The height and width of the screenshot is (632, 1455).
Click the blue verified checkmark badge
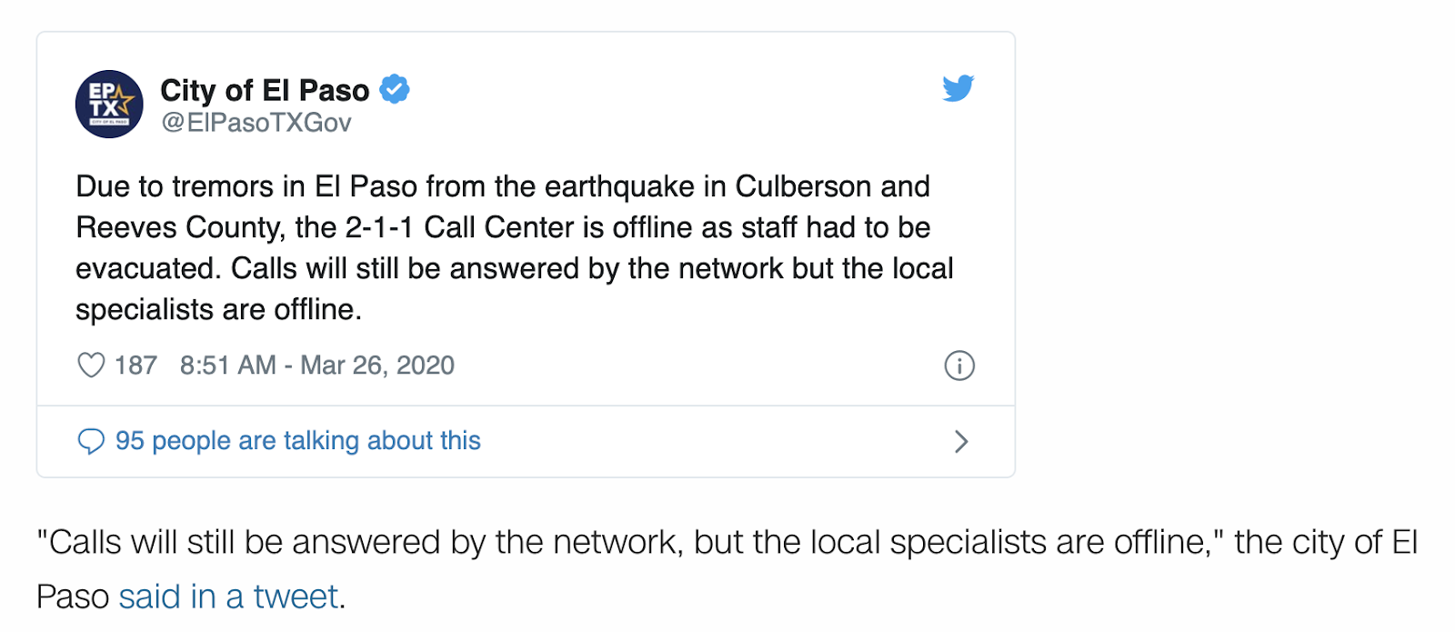coord(394,89)
